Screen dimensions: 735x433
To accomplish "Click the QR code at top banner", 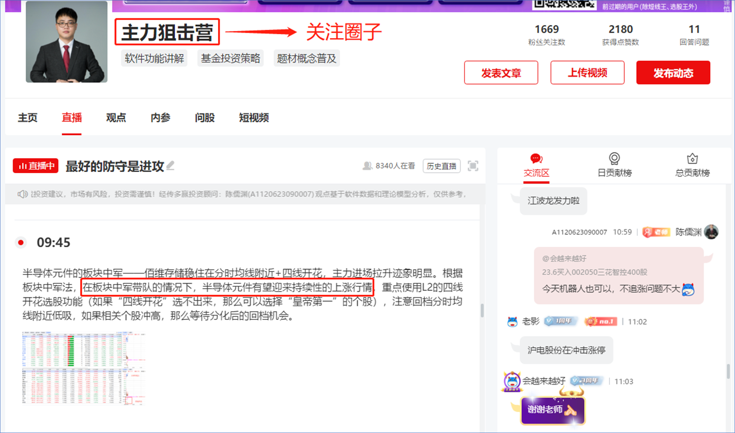I will (x=564, y=5).
